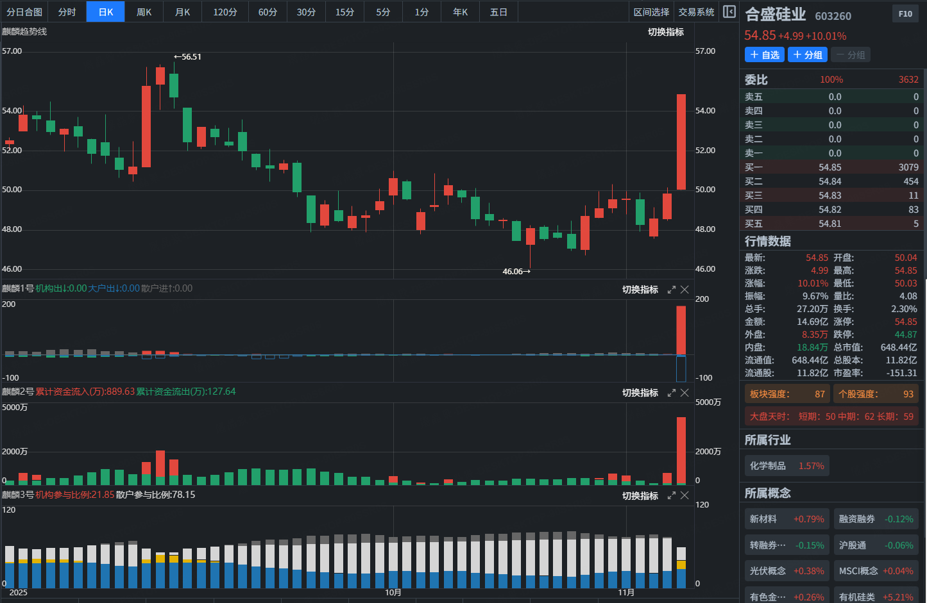Image resolution: width=927 pixels, height=603 pixels.
Task: Expand the 麒麟1号 indicator panel
Action: click(671, 290)
